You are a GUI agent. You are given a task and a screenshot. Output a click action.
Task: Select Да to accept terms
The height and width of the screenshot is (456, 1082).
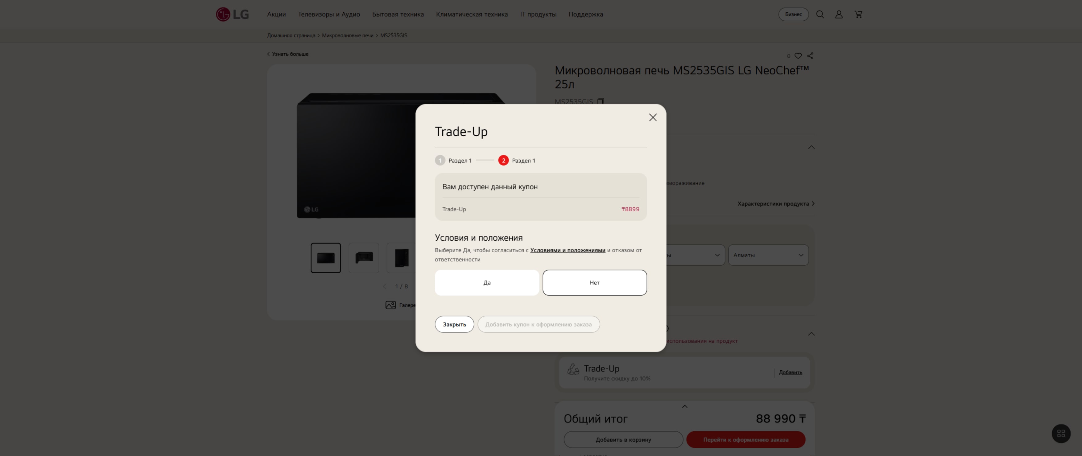487,283
